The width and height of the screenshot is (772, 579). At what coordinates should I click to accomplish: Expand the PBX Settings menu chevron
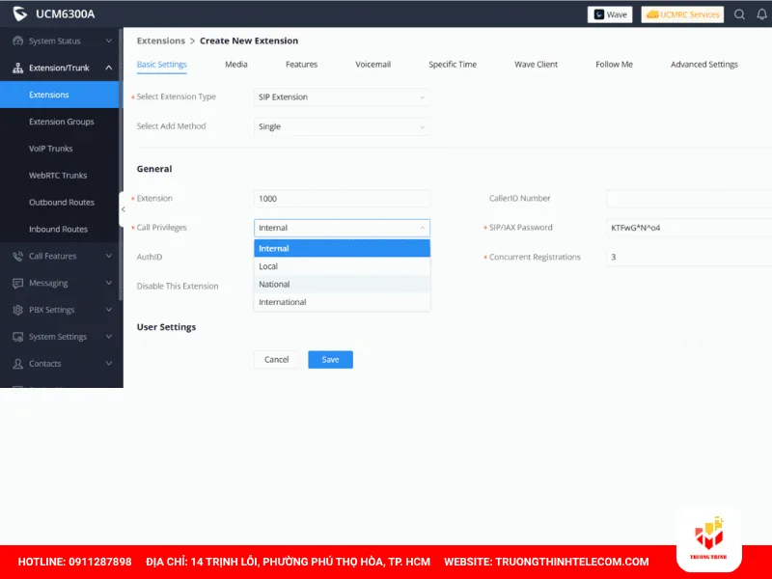click(109, 310)
